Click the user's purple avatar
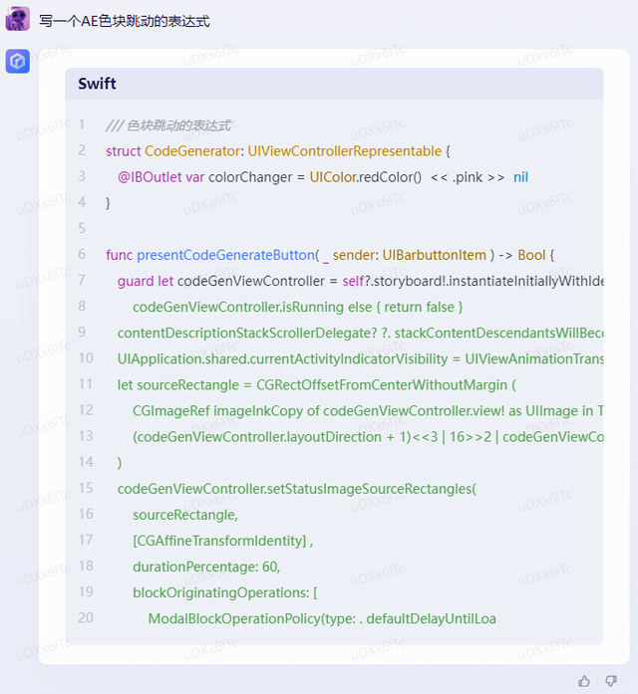 (17, 19)
